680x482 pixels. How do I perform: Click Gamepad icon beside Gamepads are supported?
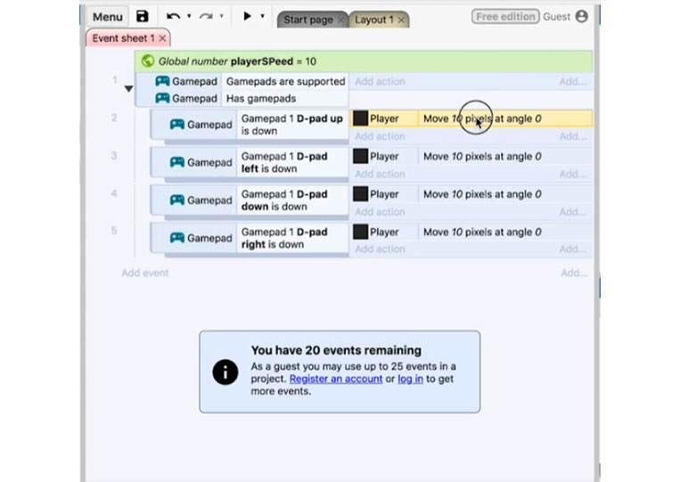coord(162,81)
